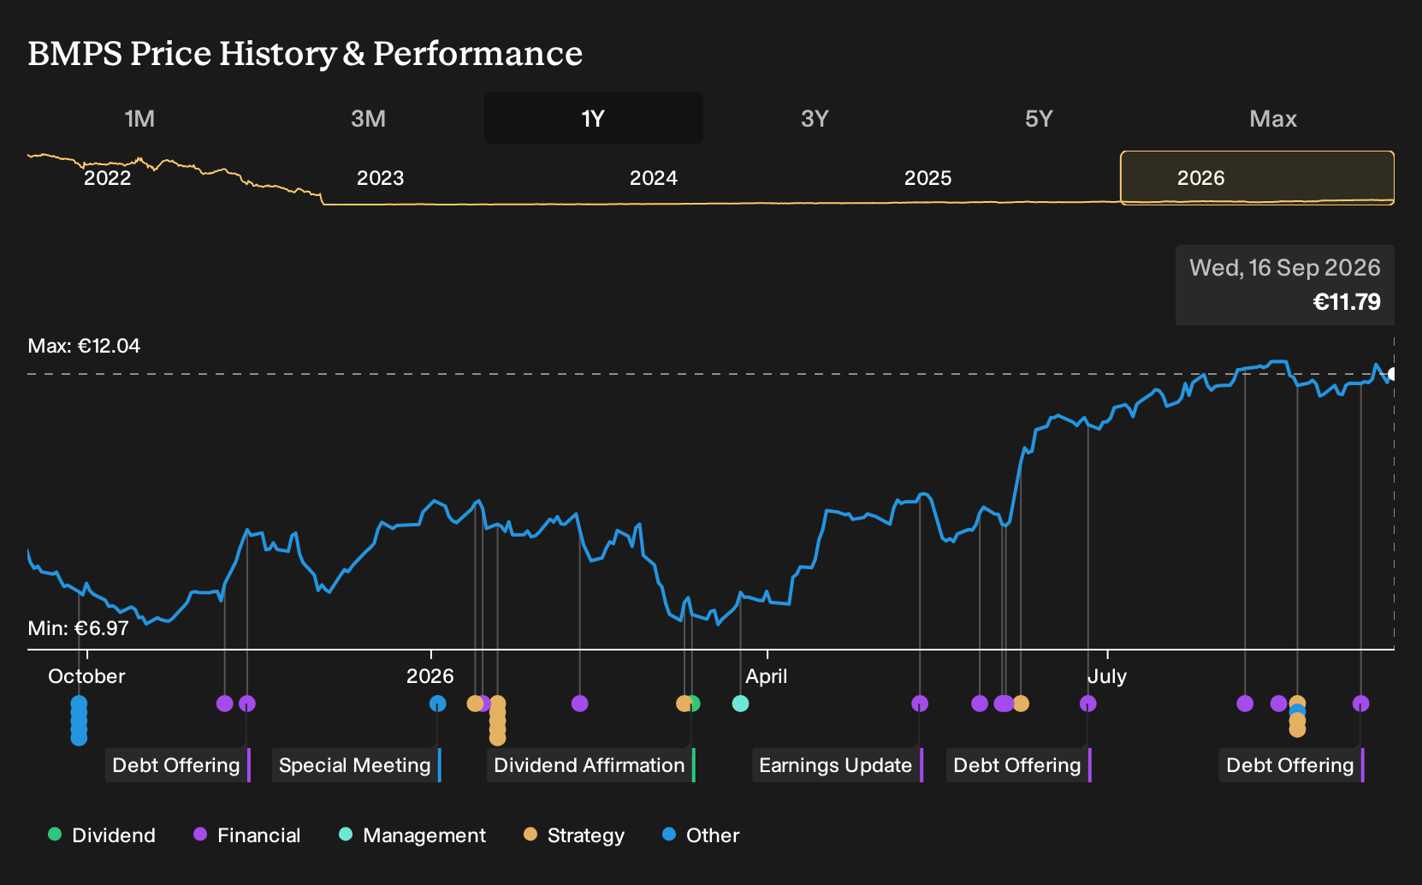Open the Earnings Update event label
This screenshot has height=885, width=1422.
838,765
